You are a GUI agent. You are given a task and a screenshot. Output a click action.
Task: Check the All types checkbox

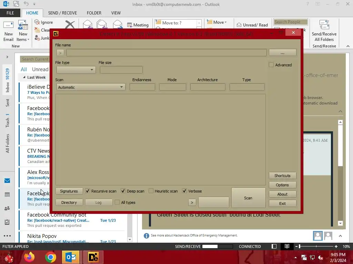tap(117, 202)
